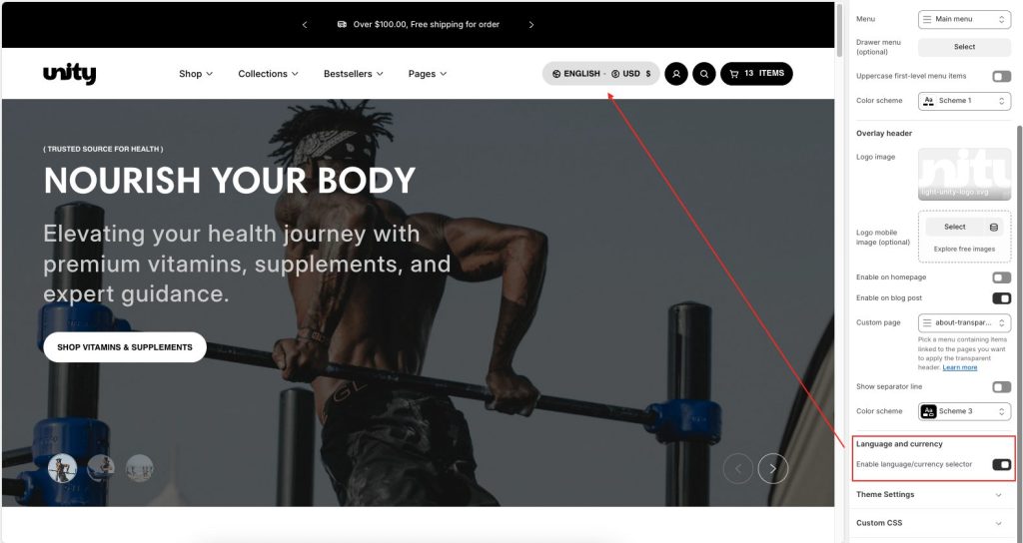Toggle uppercase first-level menu items
The height and width of the screenshot is (543, 1023).
1001,76
